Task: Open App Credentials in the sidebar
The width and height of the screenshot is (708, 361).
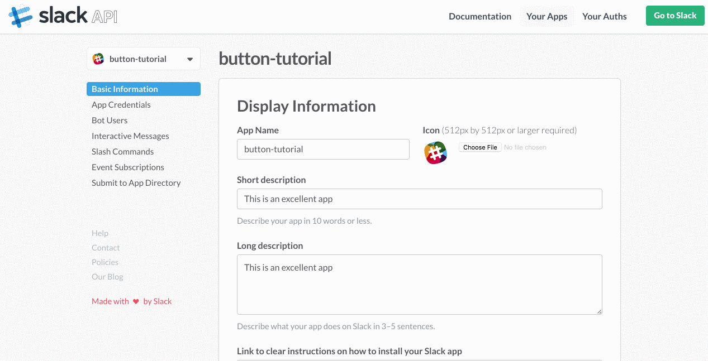Action: point(121,105)
